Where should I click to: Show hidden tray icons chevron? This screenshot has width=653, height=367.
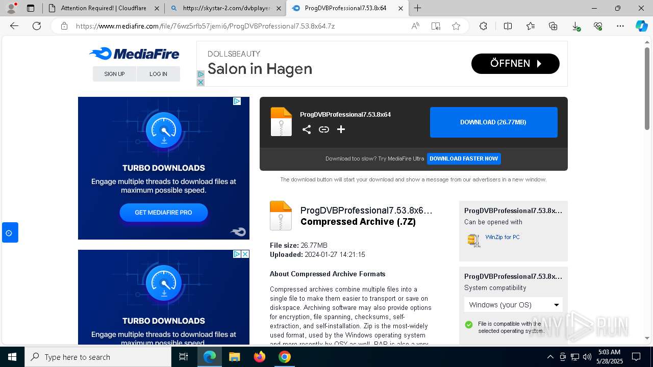coord(550,357)
